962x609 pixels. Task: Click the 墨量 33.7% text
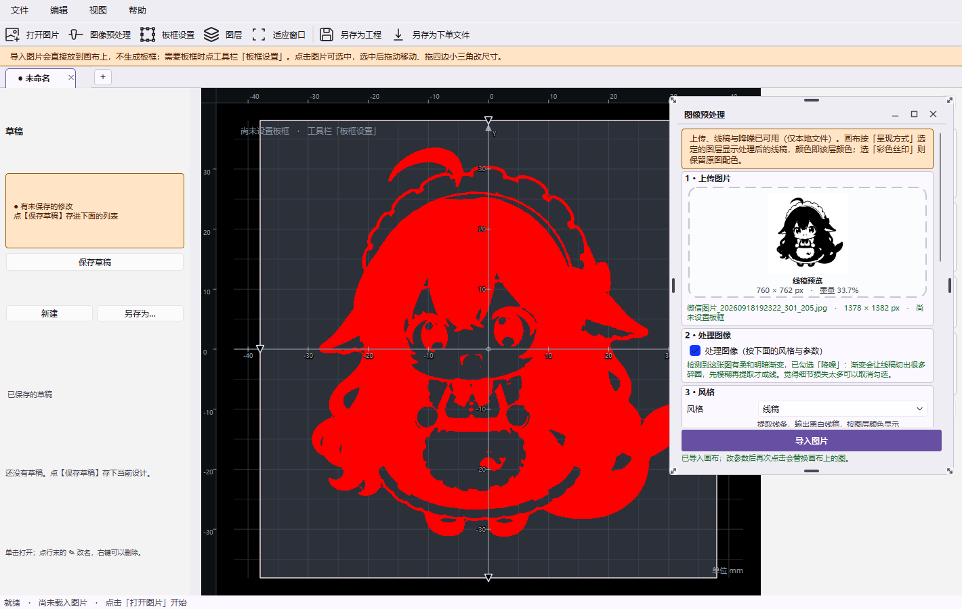click(x=839, y=290)
